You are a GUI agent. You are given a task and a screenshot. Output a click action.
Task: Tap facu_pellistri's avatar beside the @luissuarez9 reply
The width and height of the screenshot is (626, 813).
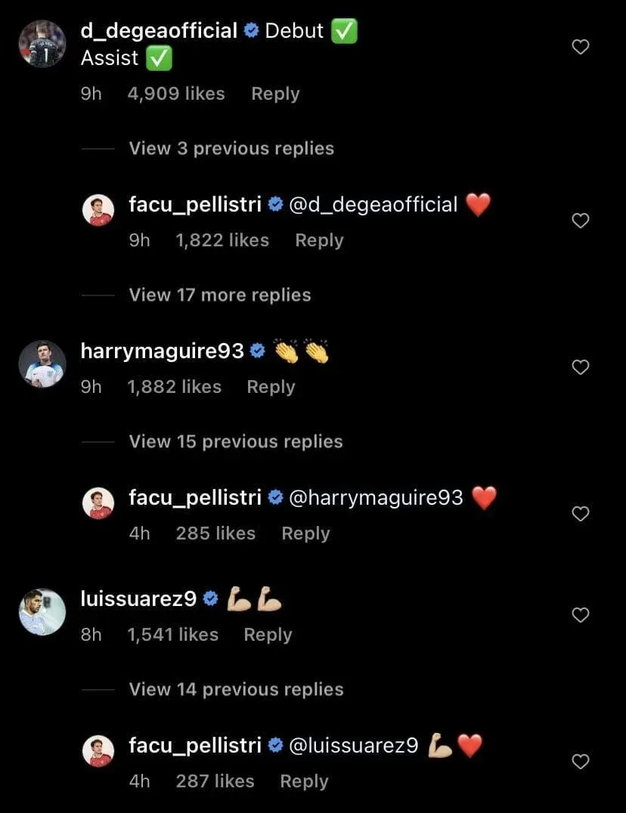click(x=98, y=751)
